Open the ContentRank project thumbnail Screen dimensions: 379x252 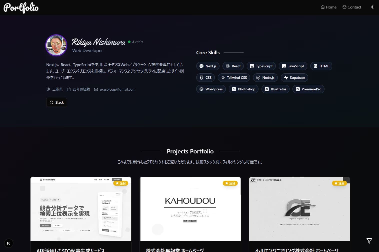click(81, 209)
